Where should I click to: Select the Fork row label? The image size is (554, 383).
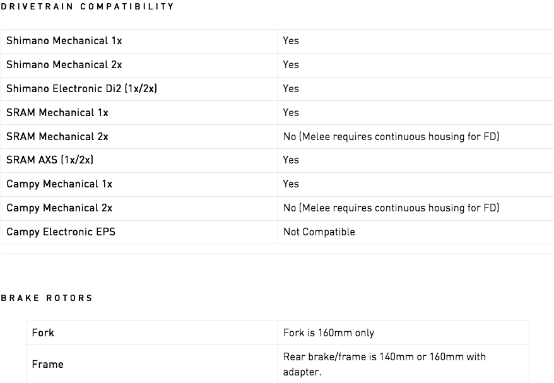[43, 333]
